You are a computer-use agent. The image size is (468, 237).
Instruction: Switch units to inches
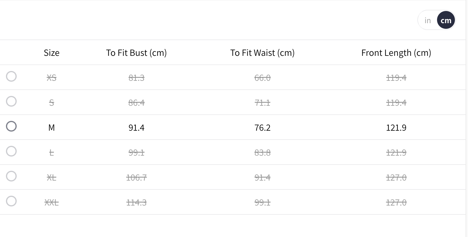point(428,20)
